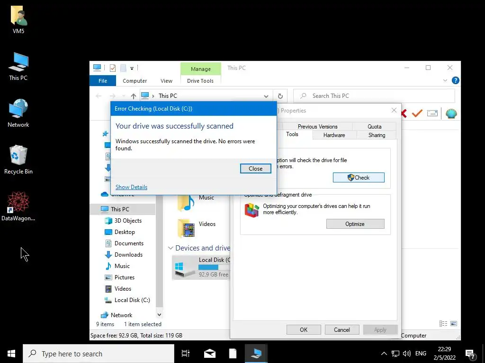Open the VM5 desktop folder icon
Screen dimensions: 485x363
[x=18, y=19]
